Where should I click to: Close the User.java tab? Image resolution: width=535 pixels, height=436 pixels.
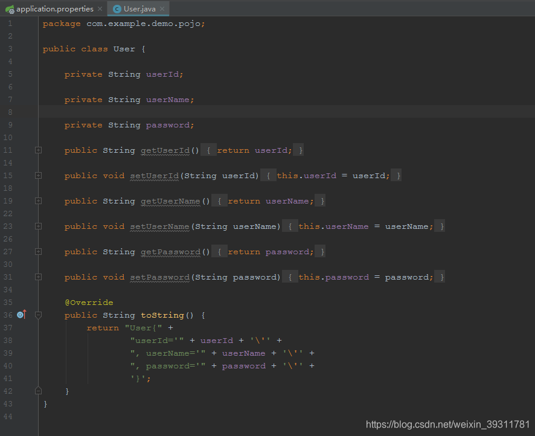(x=162, y=9)
